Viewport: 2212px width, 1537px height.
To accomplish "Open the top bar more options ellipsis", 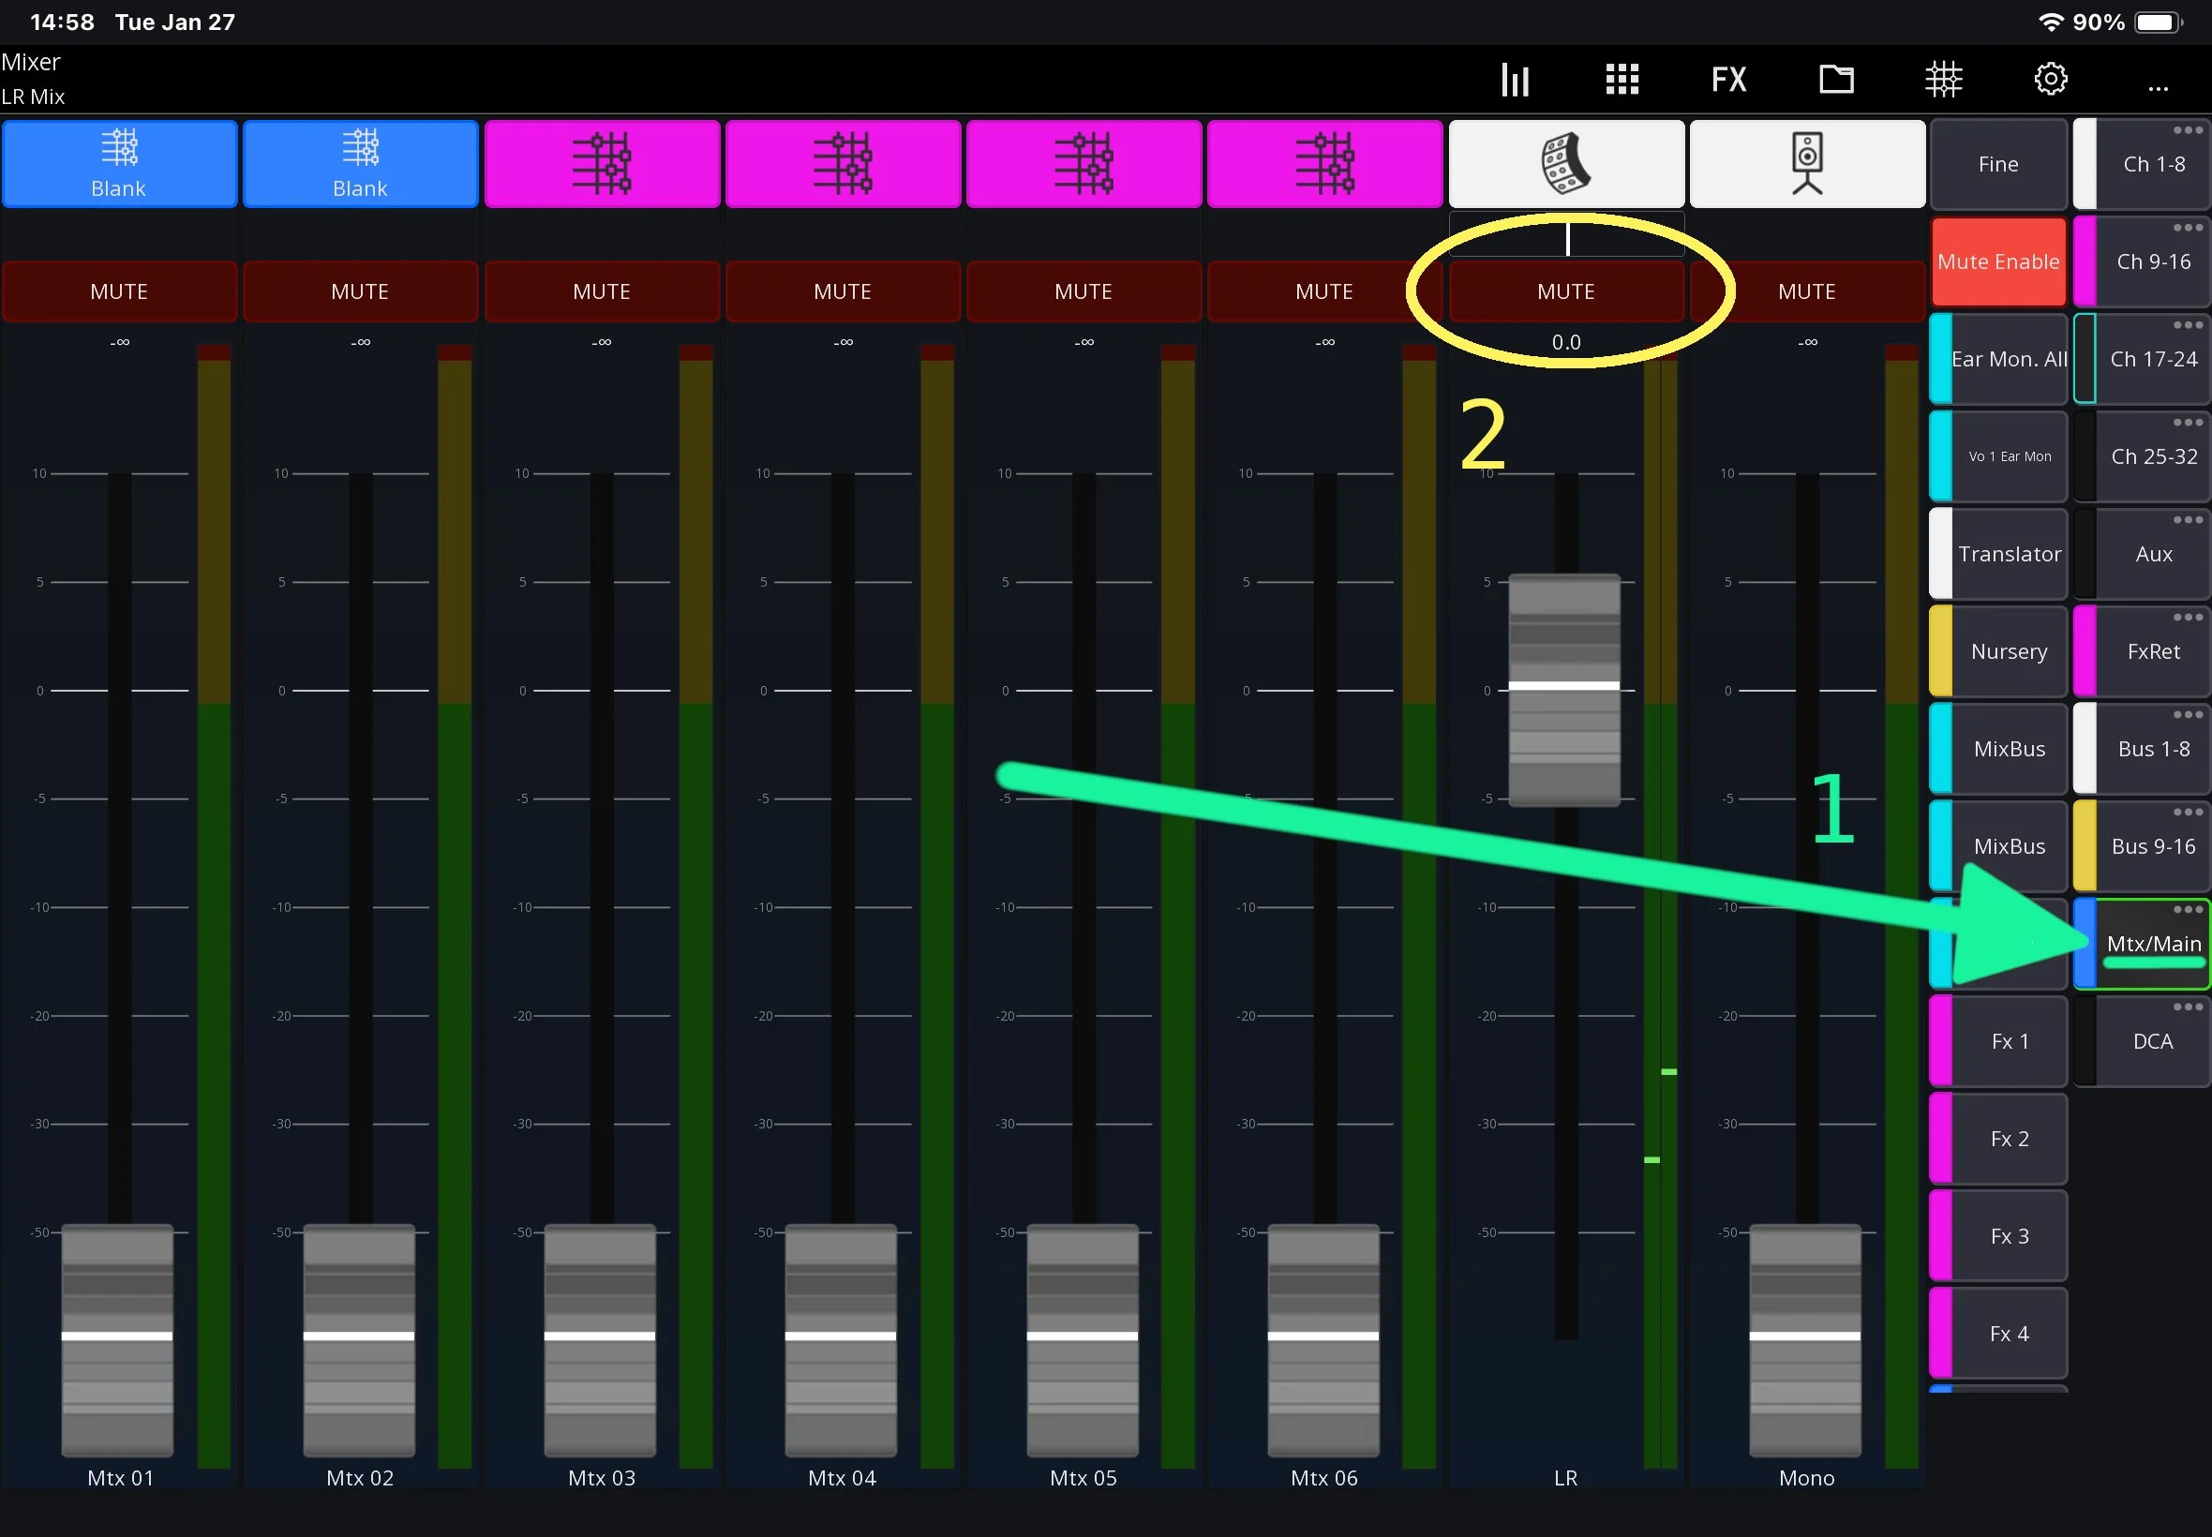I will (2158, 86).
